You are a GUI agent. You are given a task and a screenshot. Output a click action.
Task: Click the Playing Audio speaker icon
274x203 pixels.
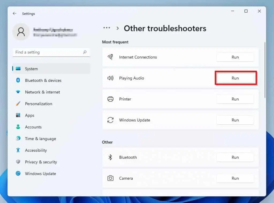(x=111, y=78)
